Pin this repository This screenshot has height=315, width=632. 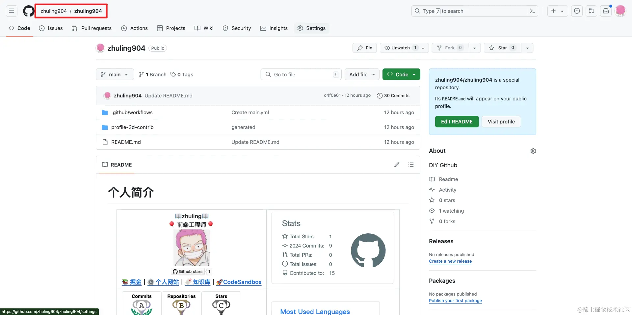coord(365,48)
